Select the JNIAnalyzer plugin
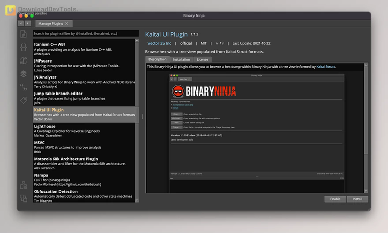The image size is (388, 233). click(x=84, y=82)
